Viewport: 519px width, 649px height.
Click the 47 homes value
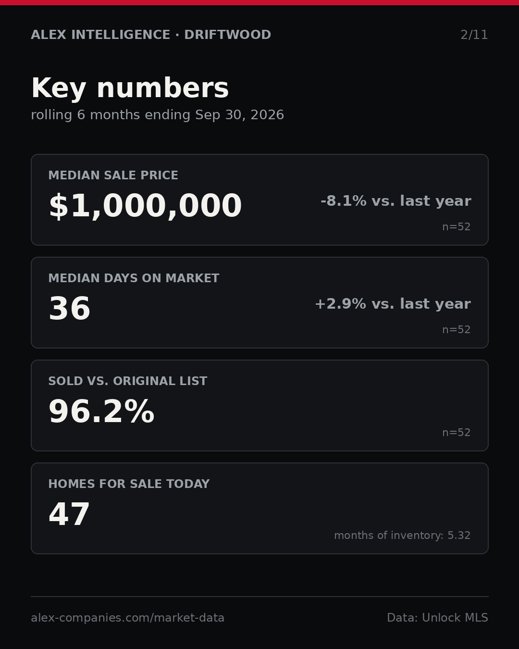[x=70, y=514]
